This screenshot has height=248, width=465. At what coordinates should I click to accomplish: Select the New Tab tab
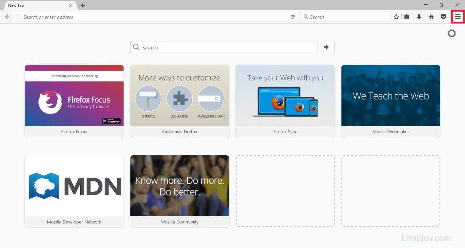coord(39,5)
